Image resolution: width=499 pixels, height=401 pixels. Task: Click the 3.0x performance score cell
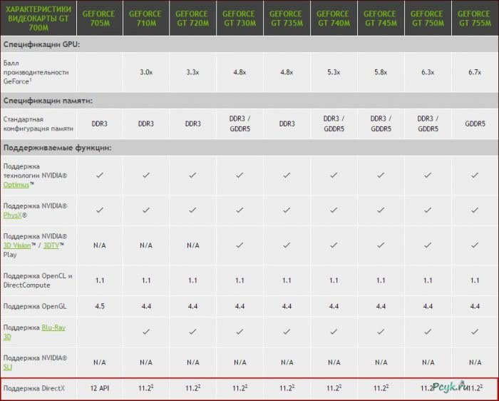[x=146, y=72]
